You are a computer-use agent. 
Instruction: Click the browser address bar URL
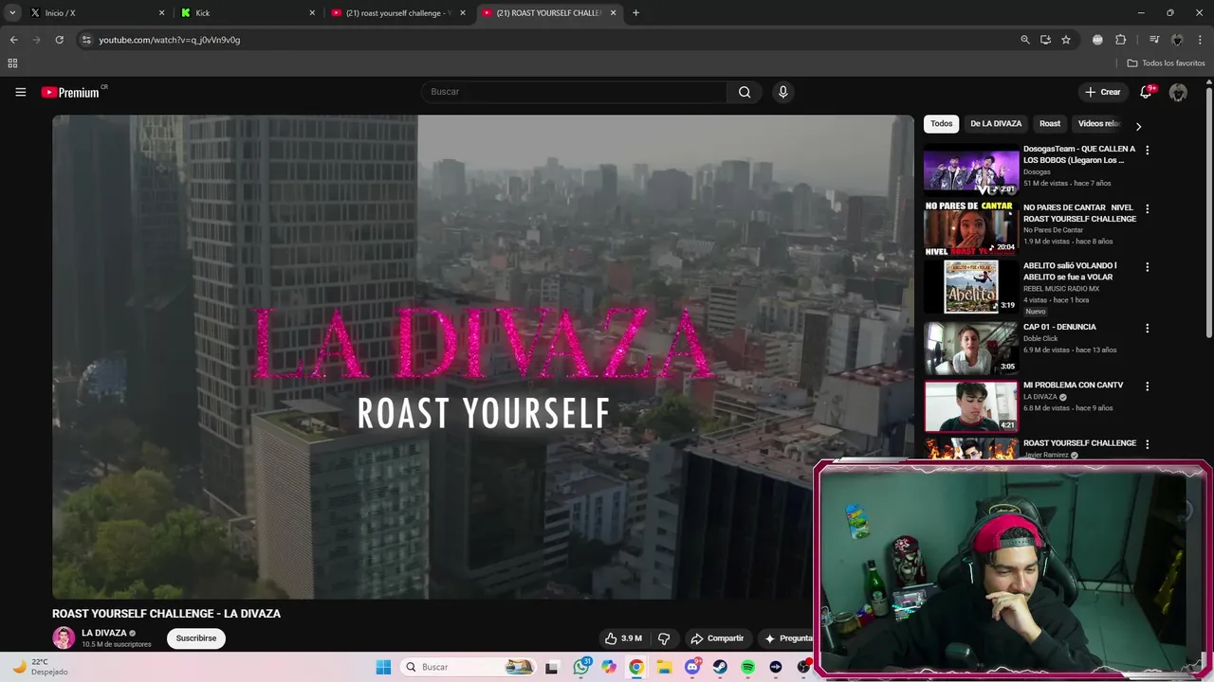(170, 40)
